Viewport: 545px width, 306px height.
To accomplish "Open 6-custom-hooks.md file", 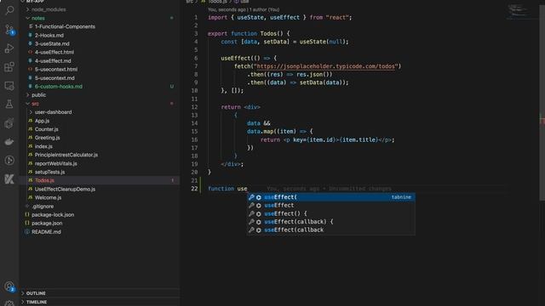I will tap(59, 87).
